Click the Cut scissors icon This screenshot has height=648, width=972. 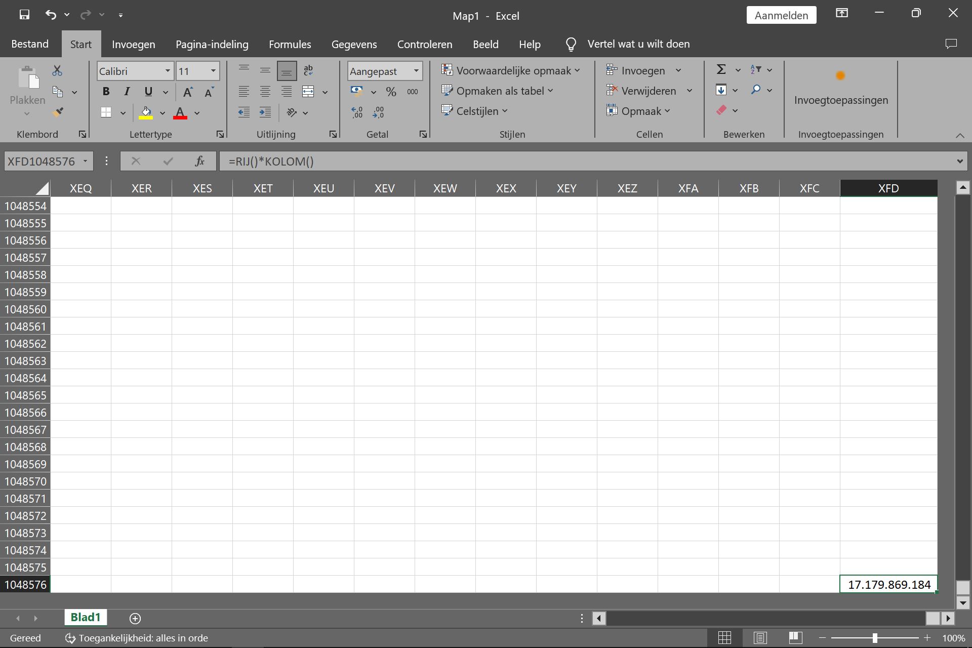57,71
